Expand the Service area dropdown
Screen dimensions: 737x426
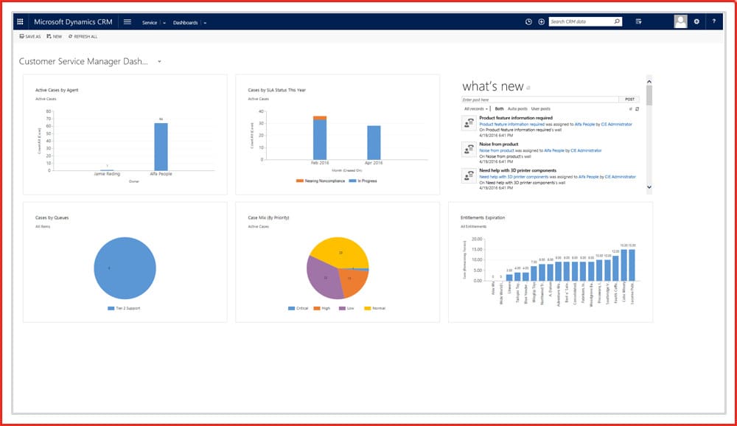pos(164,23)
